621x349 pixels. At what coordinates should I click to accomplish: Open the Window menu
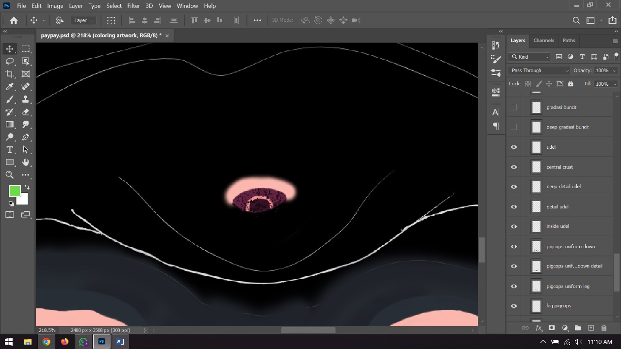pyautogui.click(x=187, y=6)
